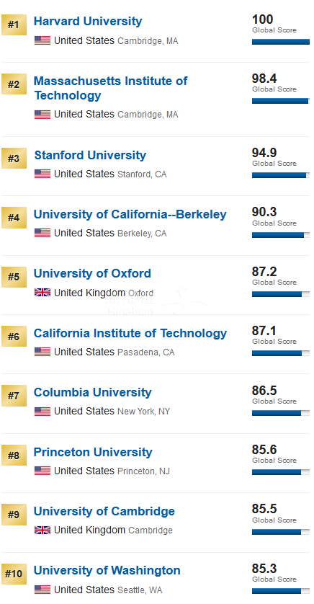Click the #10 gold rank badge
314x604 pixels.
[14, 574]
